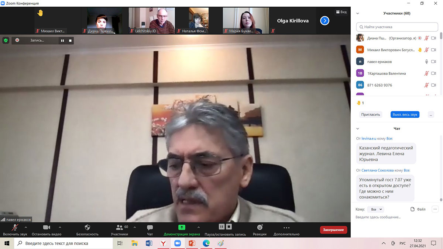Toggle muted mic for 1Карташова Валентина

[426, 73]
